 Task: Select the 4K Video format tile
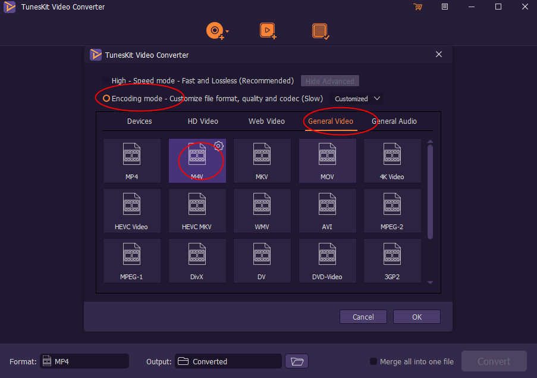392,161
